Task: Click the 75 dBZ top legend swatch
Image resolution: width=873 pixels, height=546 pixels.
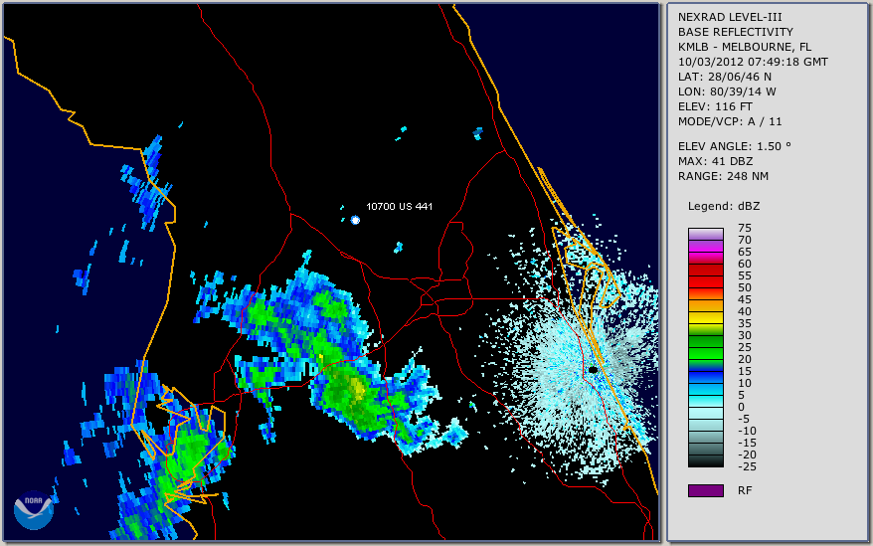Action: [705, 234]
